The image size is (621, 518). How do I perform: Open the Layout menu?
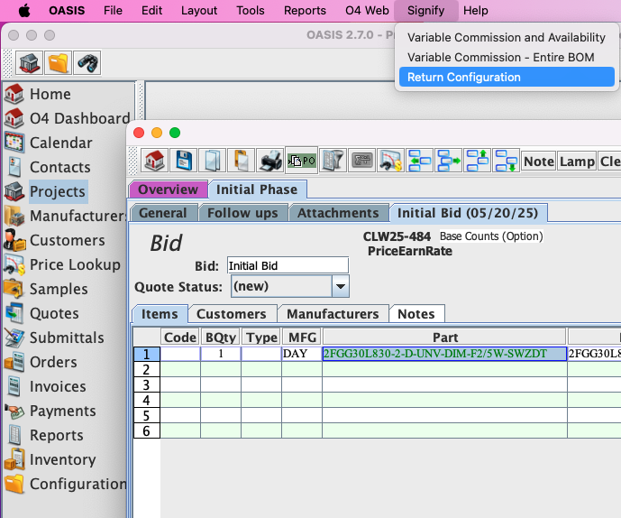click(199, 11)
